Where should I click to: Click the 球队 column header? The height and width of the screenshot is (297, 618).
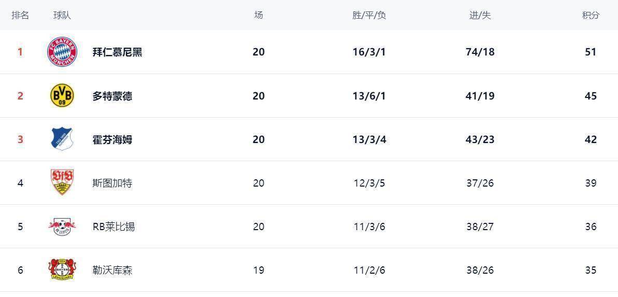coord(62,15)
